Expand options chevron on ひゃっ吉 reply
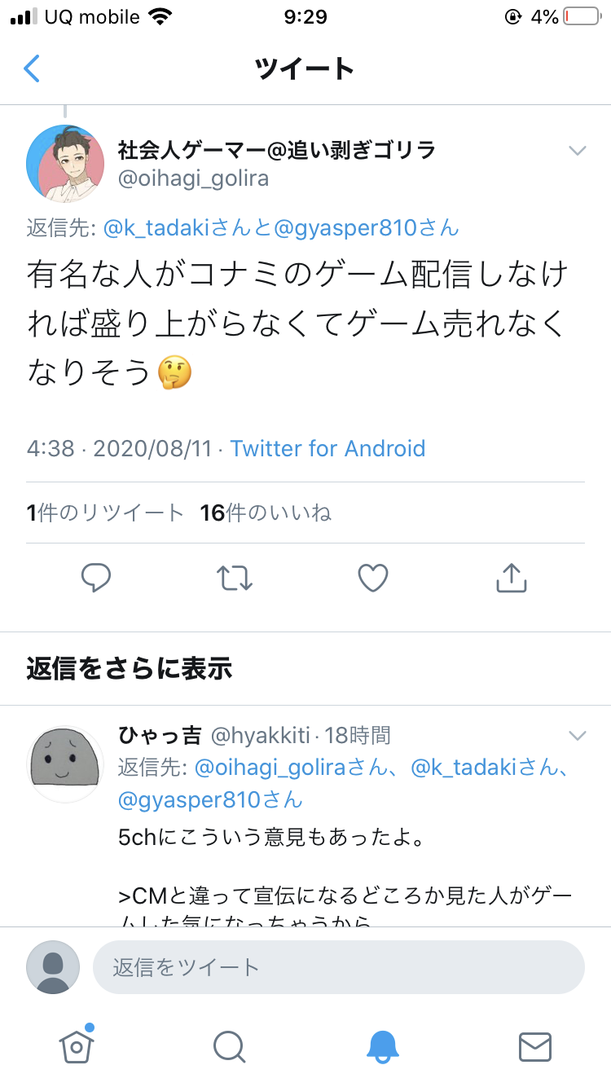This screenshot has height=1087, width=611. pyautogui.click(x=578, y=736)
